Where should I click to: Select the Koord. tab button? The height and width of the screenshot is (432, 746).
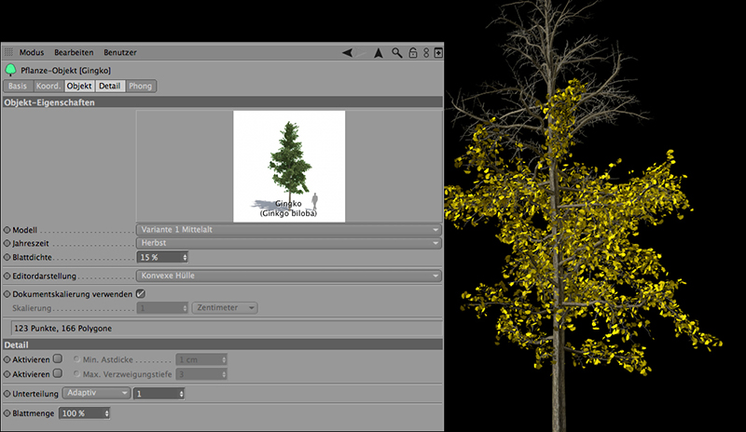48,86
